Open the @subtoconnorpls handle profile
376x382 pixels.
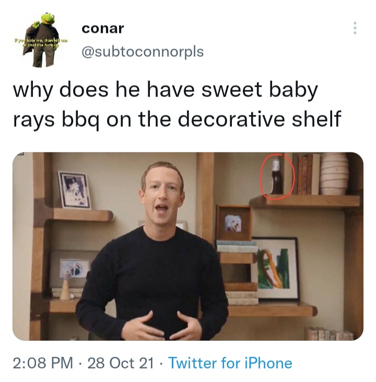[143, 52]
